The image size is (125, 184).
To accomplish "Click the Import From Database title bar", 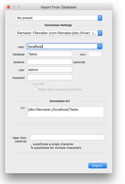I will [59, 7].
